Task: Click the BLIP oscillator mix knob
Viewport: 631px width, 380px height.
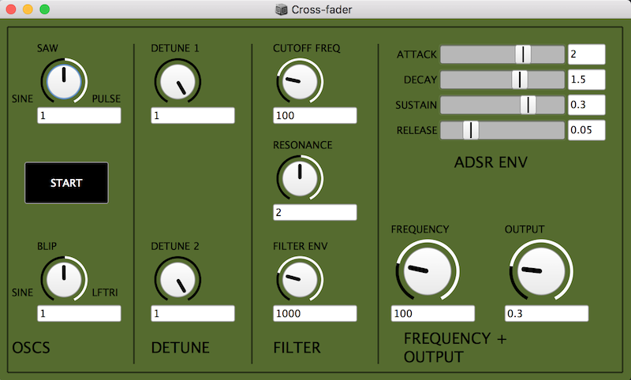Action: [64, 278]
